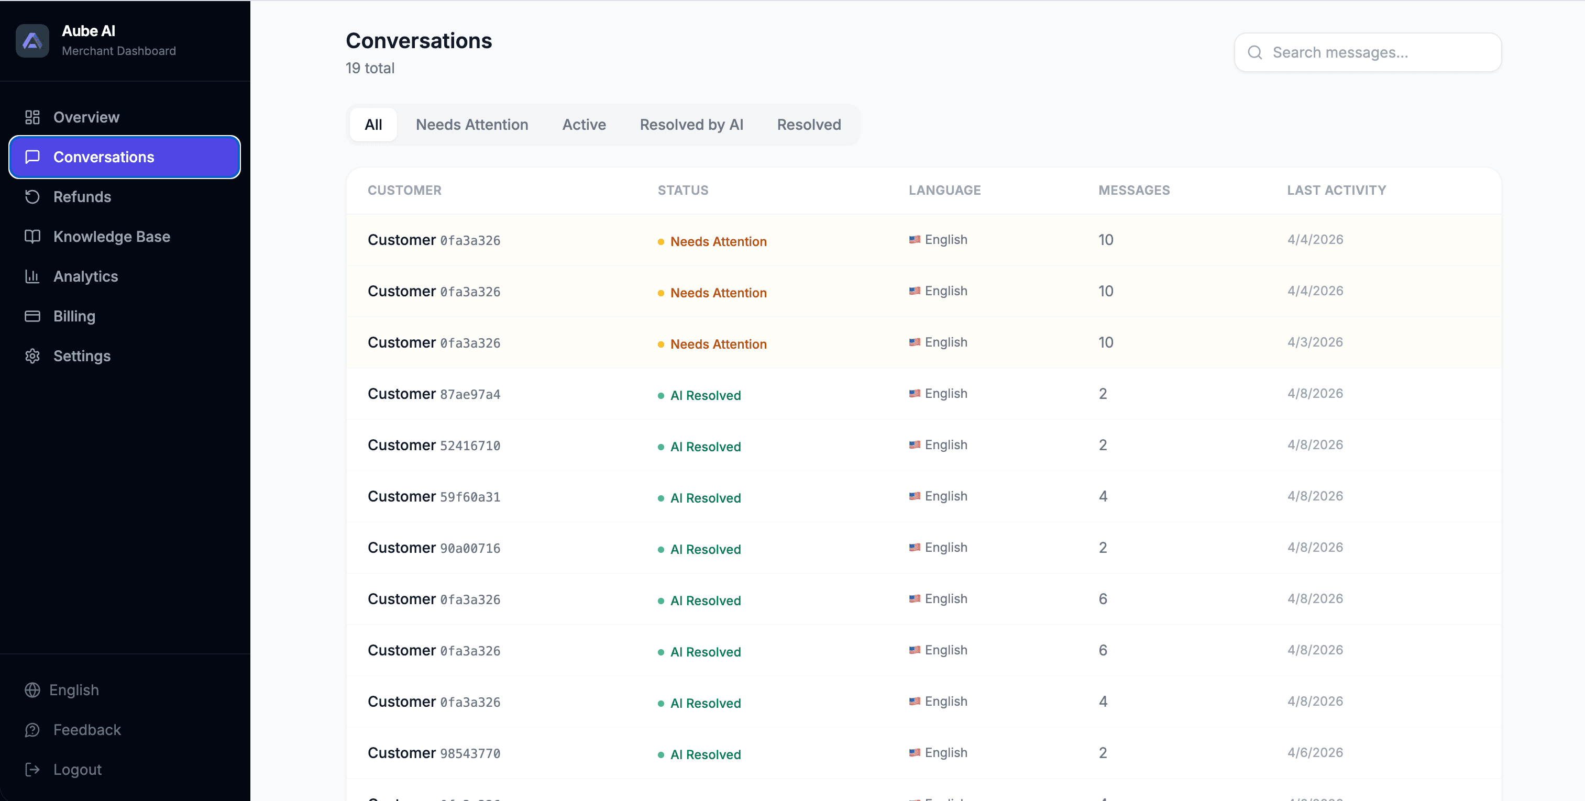This screenshot has width=1585, height=801.
Task: Click the 4/3/2026 last activity date
Action: [1315, 342]
